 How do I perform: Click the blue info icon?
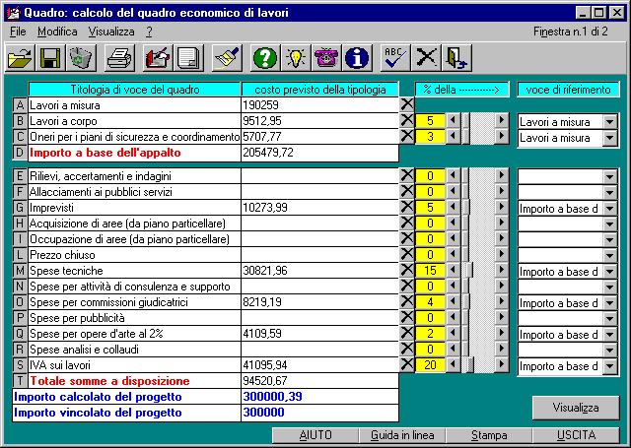356,58
